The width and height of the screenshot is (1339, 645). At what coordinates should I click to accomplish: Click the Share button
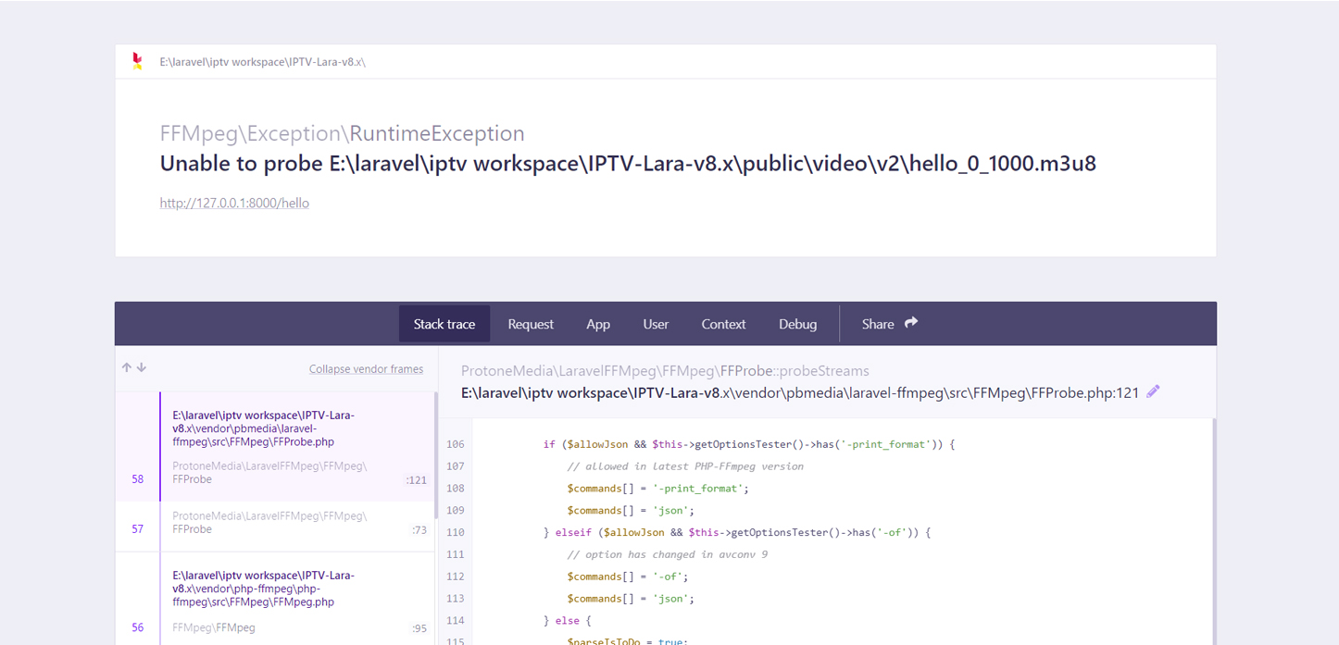pyautogui.click(x=876, y=324)
